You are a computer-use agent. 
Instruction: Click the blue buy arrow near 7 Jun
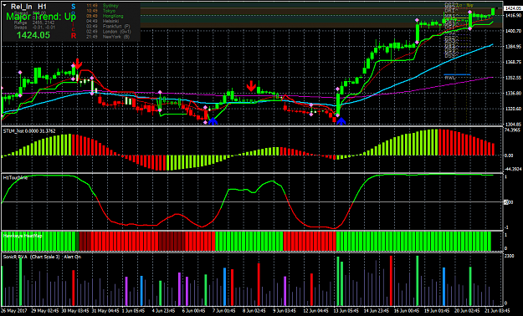coord(213,121)
